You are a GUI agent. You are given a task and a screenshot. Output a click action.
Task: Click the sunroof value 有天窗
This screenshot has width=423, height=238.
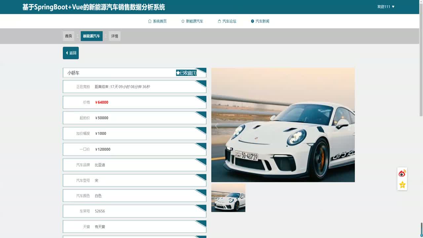click(x=100, y=227)
